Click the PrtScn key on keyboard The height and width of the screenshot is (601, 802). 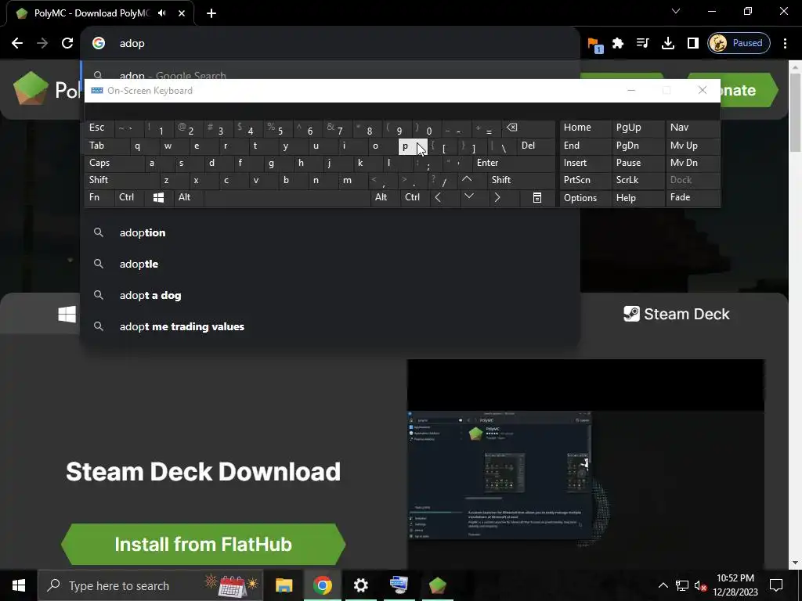click(585, 180)
